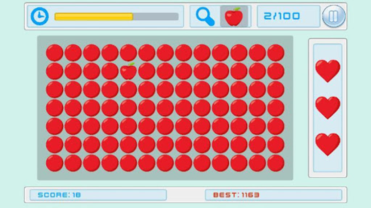Image resolution: width=371 pixels, height=208 pixels.
Task: Click the magnifying glass search icon
Action: [205, 16]
